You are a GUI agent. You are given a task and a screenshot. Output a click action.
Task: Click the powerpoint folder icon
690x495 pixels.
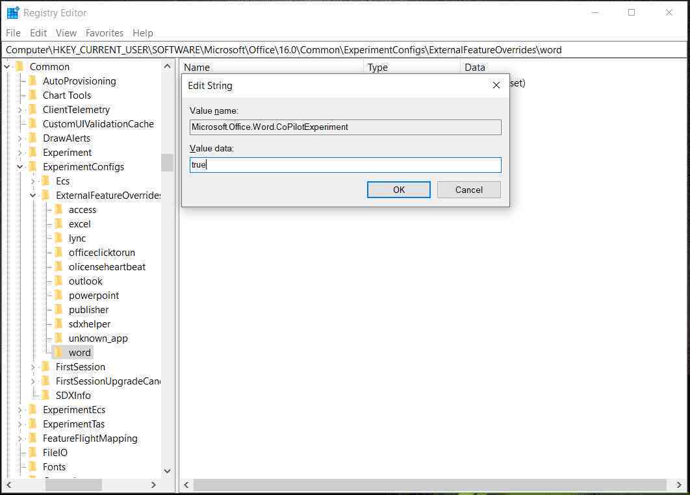pos(59,296)
